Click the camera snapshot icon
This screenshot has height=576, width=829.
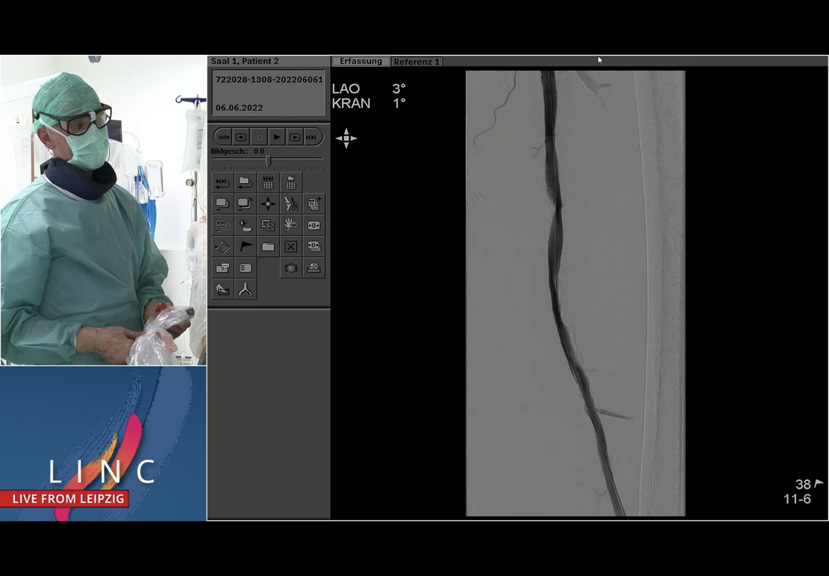291,268
